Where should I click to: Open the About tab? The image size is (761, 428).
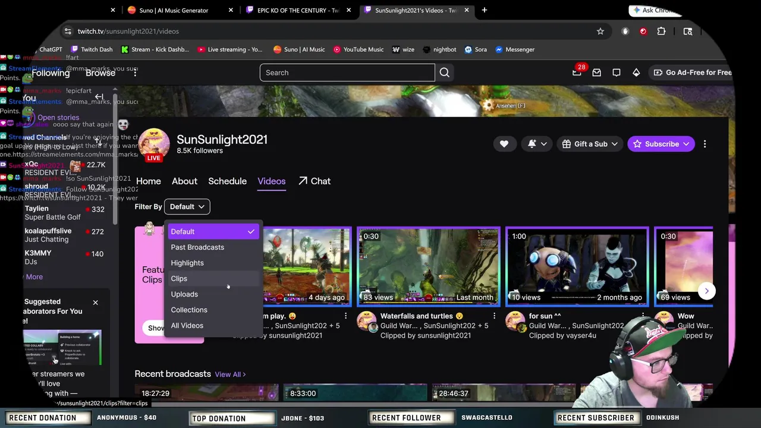click(x=184, y=181)
